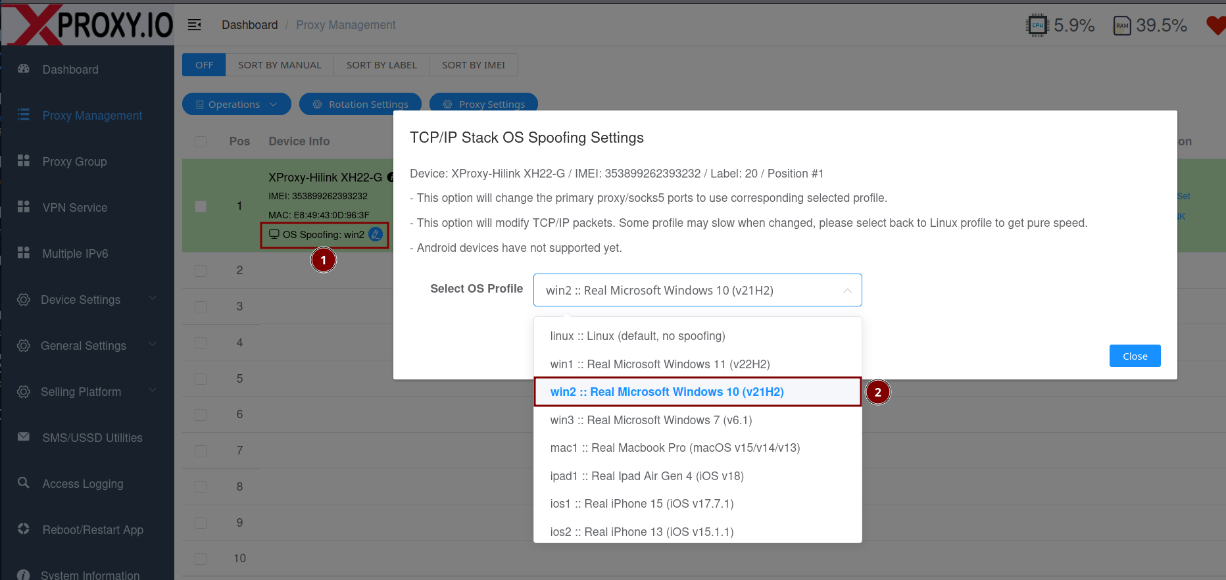Open Multiple IPv6 in sidebar

75,254
